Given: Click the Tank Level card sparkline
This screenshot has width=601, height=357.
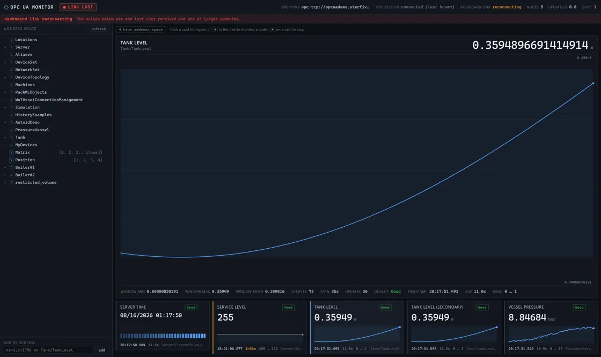Looking at the screenshot, I should [357, 334].
